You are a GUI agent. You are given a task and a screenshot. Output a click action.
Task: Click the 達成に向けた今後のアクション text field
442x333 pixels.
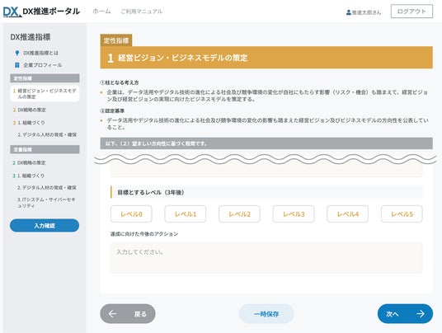(266, 258)
